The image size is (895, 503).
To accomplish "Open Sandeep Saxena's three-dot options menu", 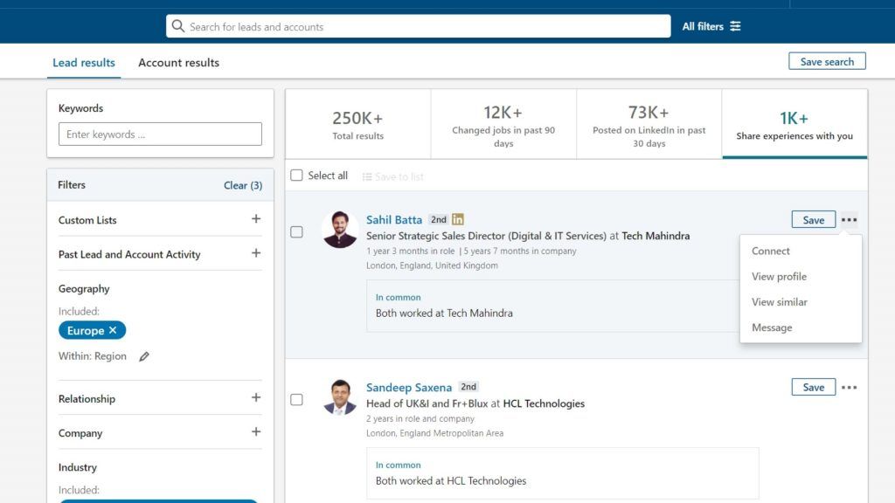I will (850, 387).
